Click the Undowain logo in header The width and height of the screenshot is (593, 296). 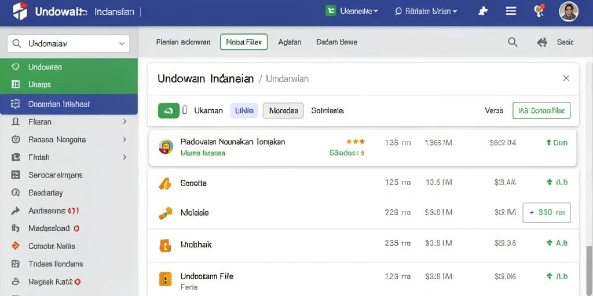20,11
